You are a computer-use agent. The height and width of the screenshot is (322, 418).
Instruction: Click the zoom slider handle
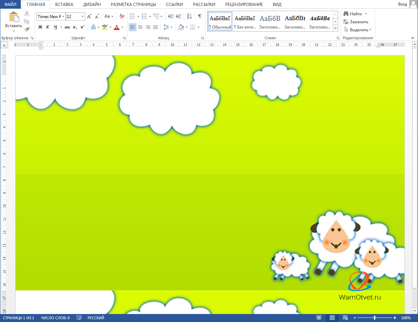375,318
